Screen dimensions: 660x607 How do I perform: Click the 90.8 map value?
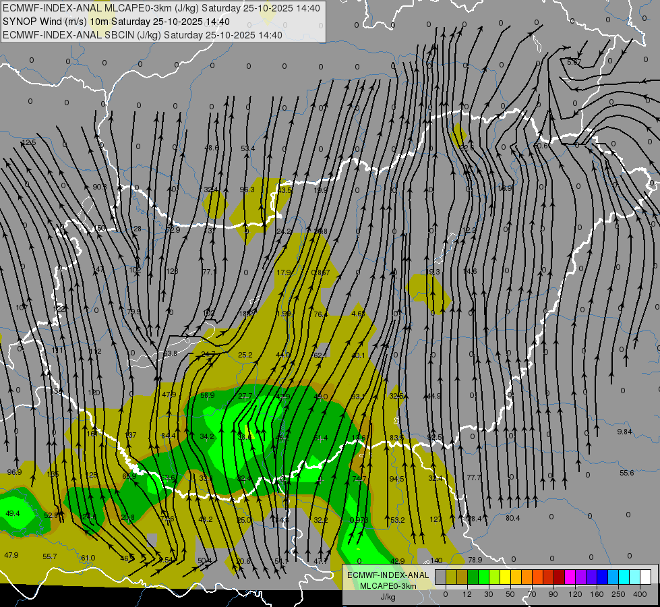(100, 187)
